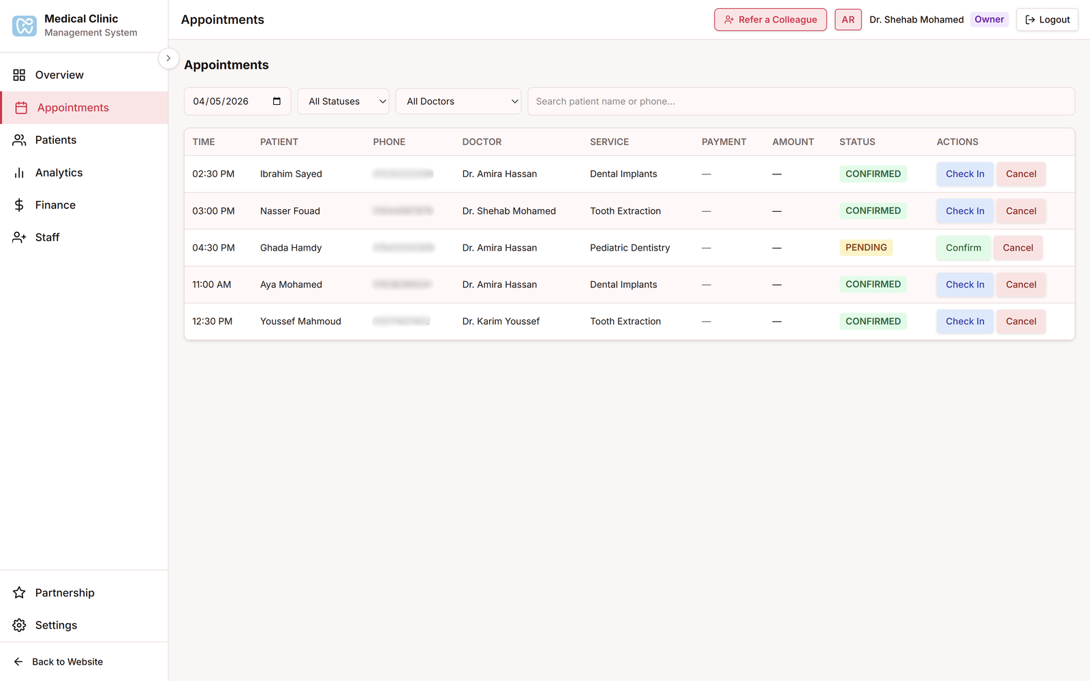Click the Staff add-user icon
This screenshot has height=681, width=1090.
click(19, 238)
